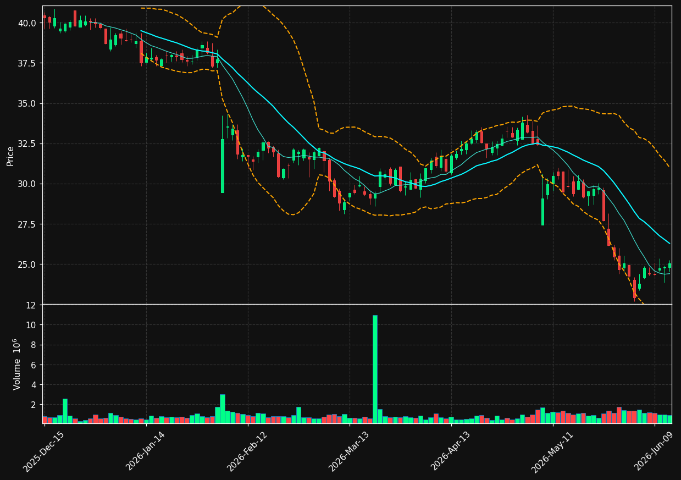This screenshot has width=681, height=480.
Task: Click the 37.5 price tick label
Action: tap(27, 63)
